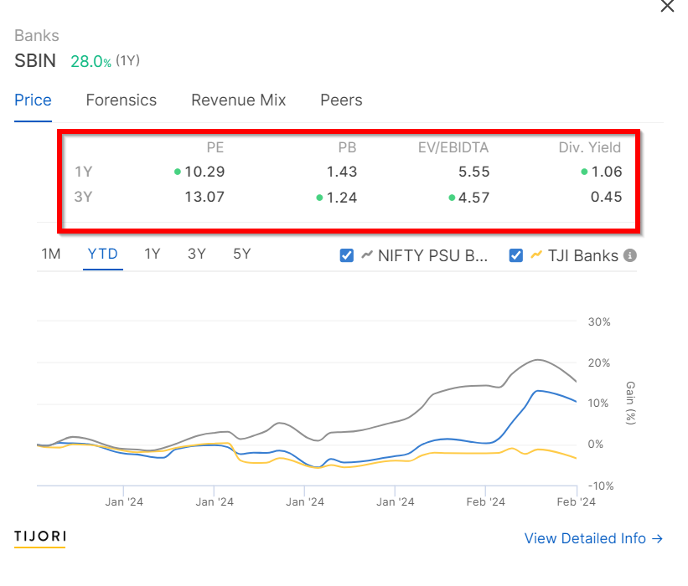Click the Banks sector label
This screenshot has height=586, width=688.
click(x=37, y=35)
